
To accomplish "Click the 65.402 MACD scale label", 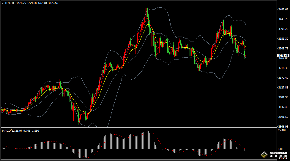I will tap(282, 130).
